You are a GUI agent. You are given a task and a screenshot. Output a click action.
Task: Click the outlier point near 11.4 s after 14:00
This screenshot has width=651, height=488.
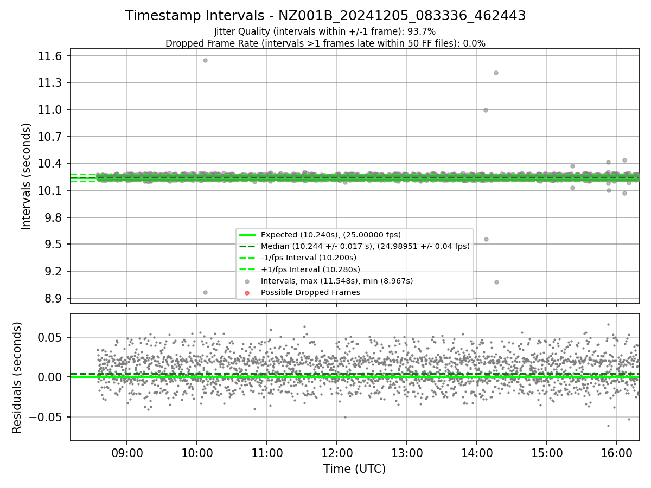pos(496,73)
